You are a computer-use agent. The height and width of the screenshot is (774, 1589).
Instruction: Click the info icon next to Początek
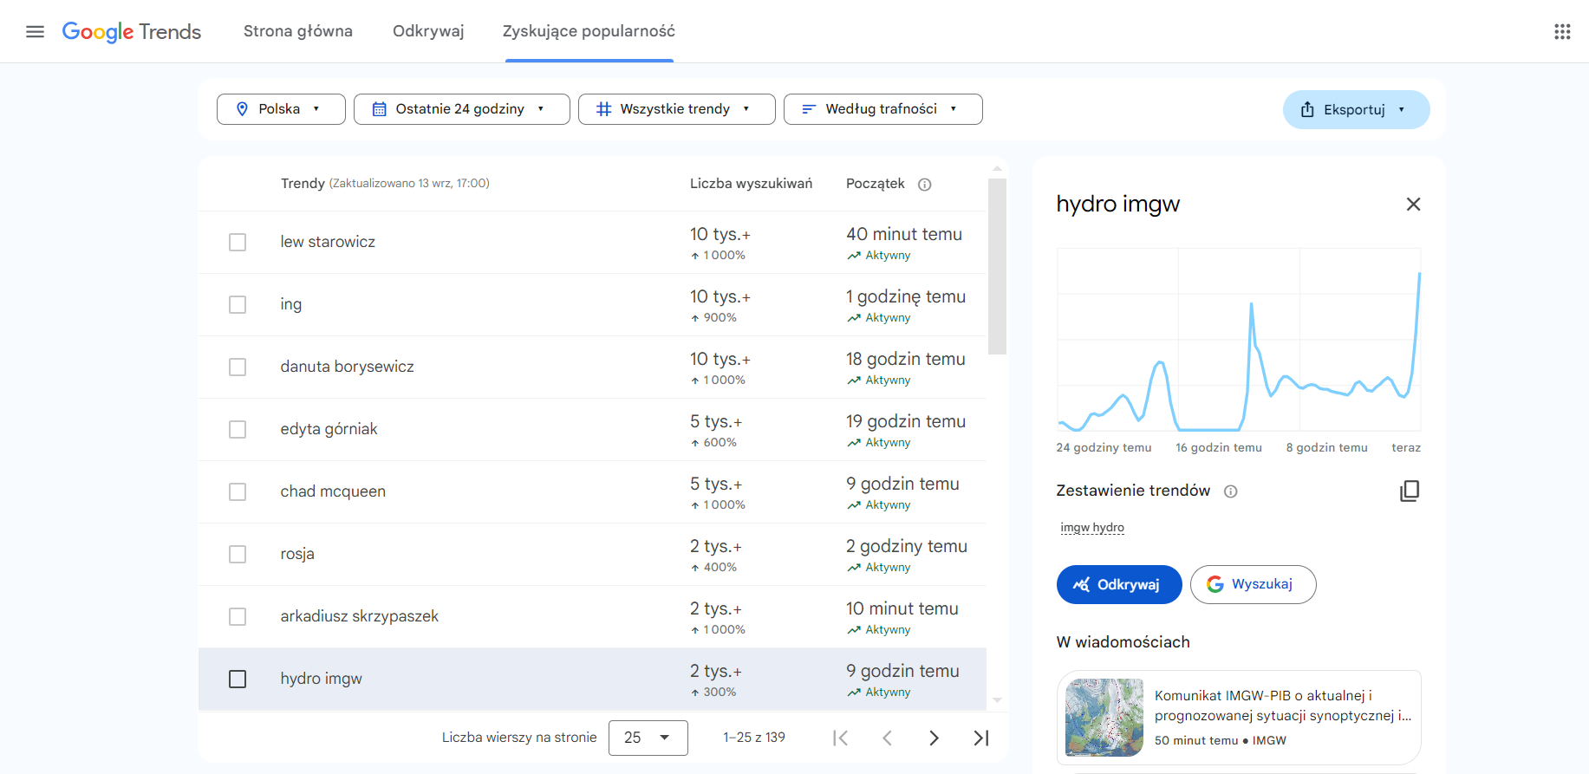(925, 184)
